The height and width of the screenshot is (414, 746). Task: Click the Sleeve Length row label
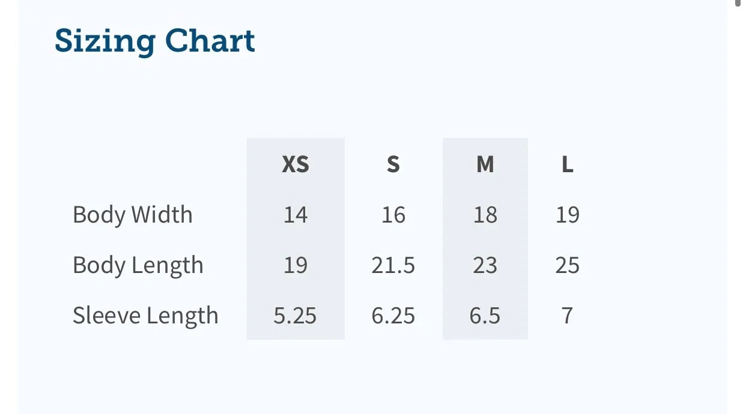(145, 316)
